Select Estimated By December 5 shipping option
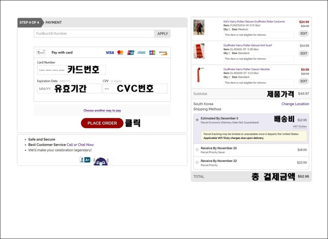The width and height of the screenshot is (328, 239). pyautogui.click(x=197, y=120)
